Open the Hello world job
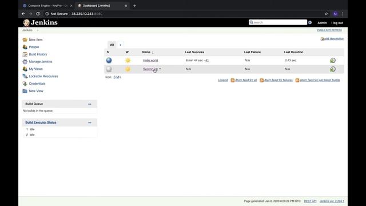This screenshot has width=366, height=206. (150, 60)
